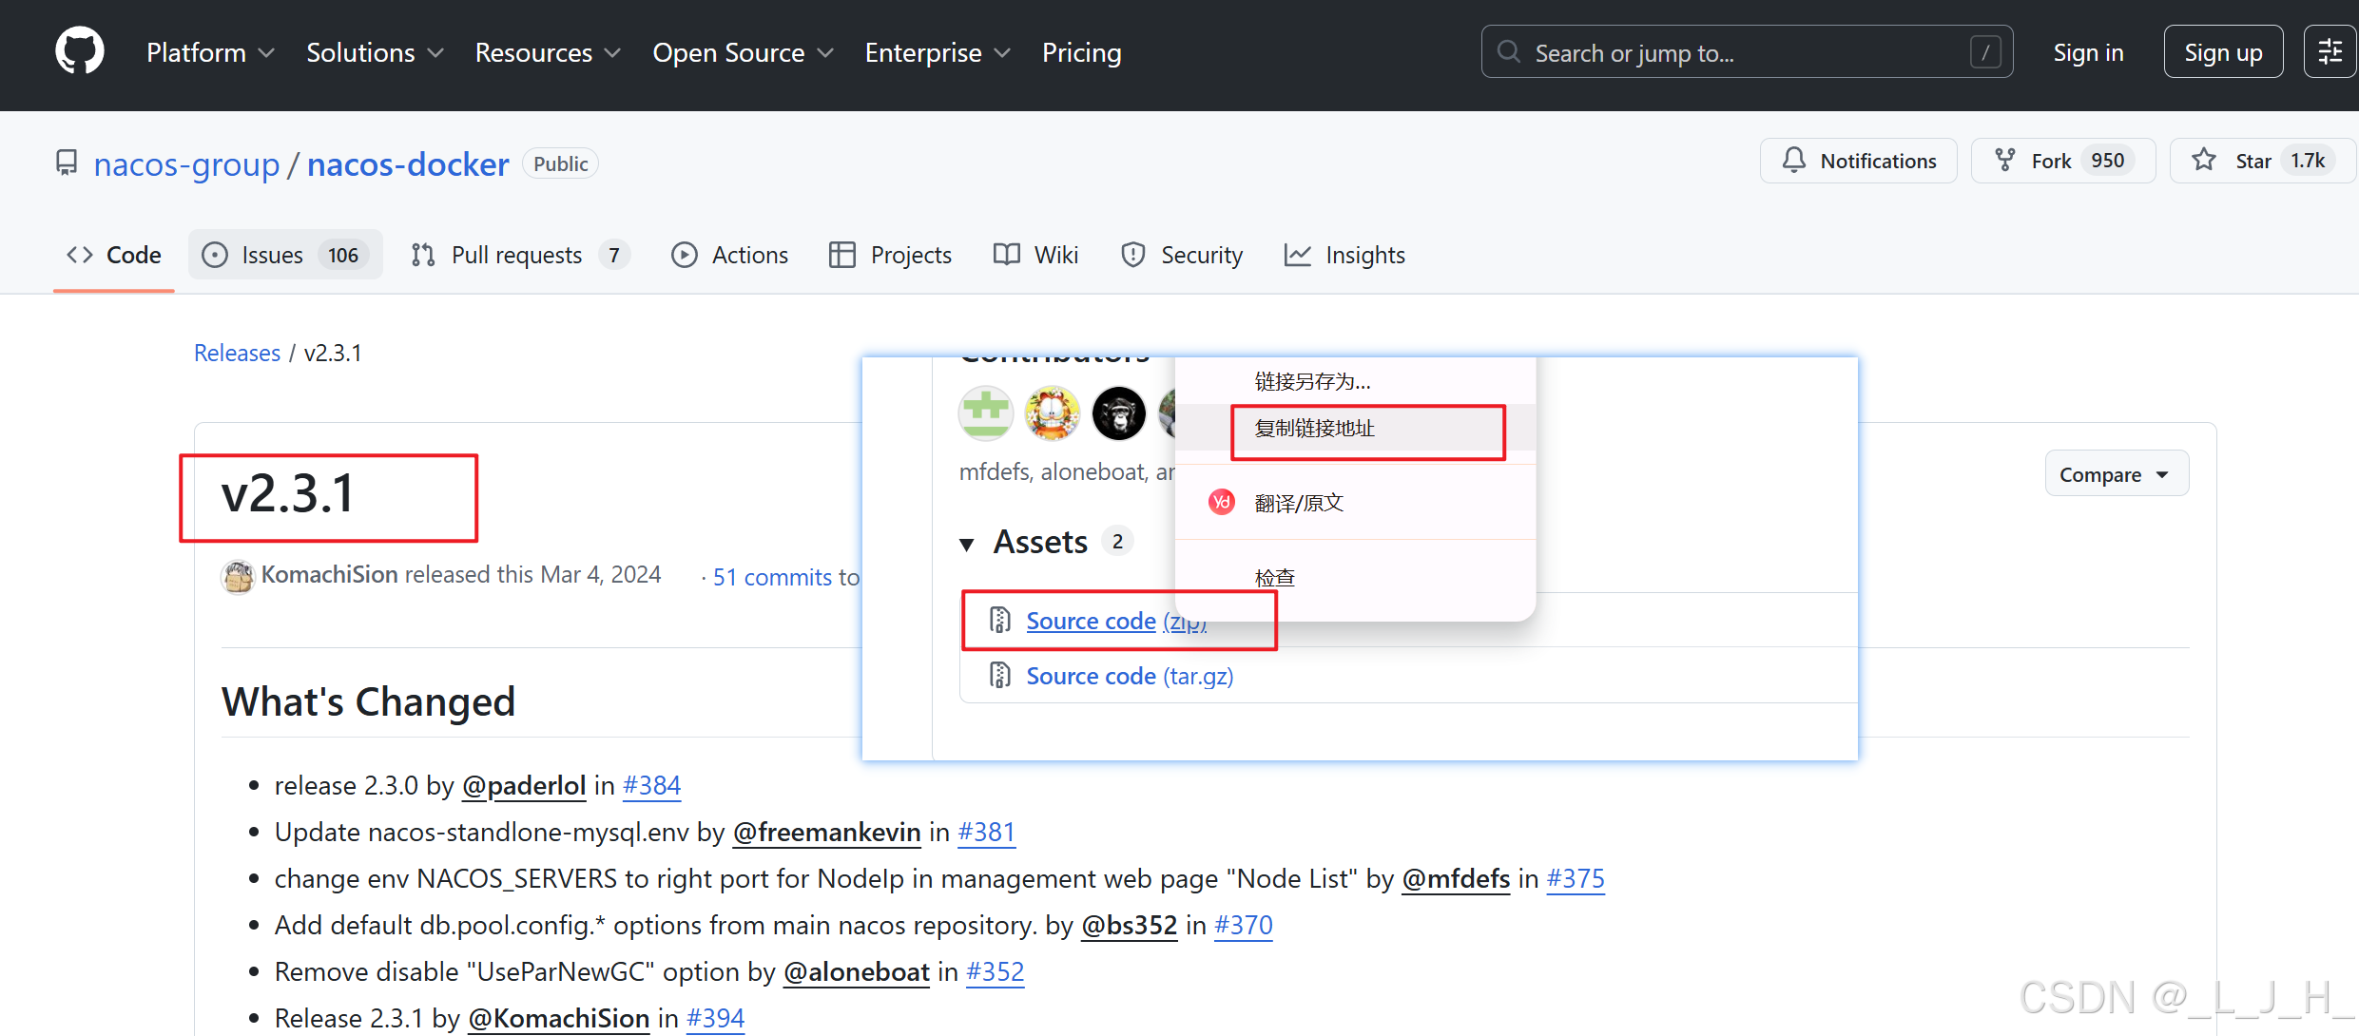This screenshot has width=2359, height=1036.
Task: Click the GitHub Octocat logo
Action: pyautogui.click(x=80, y=51)
